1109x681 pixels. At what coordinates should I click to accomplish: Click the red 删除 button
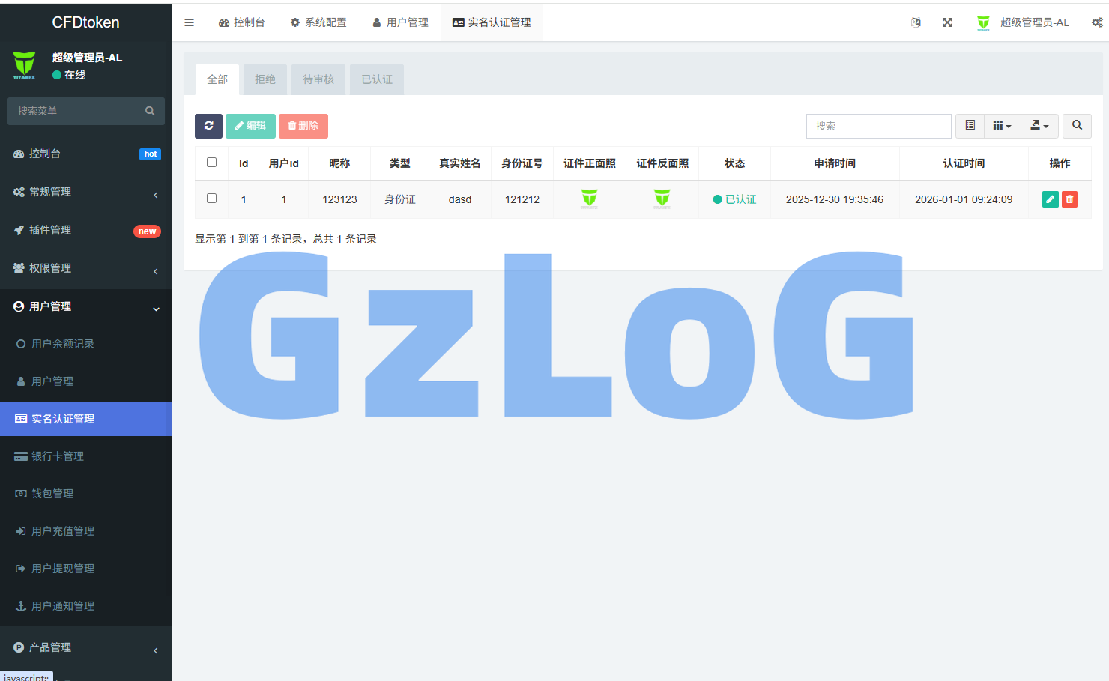(303, 126)
